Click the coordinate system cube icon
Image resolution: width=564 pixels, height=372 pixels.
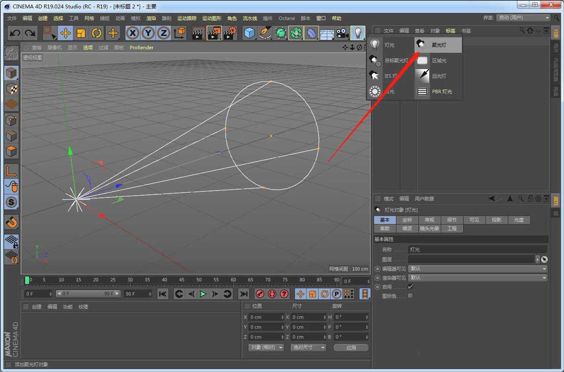pos(180,33)
